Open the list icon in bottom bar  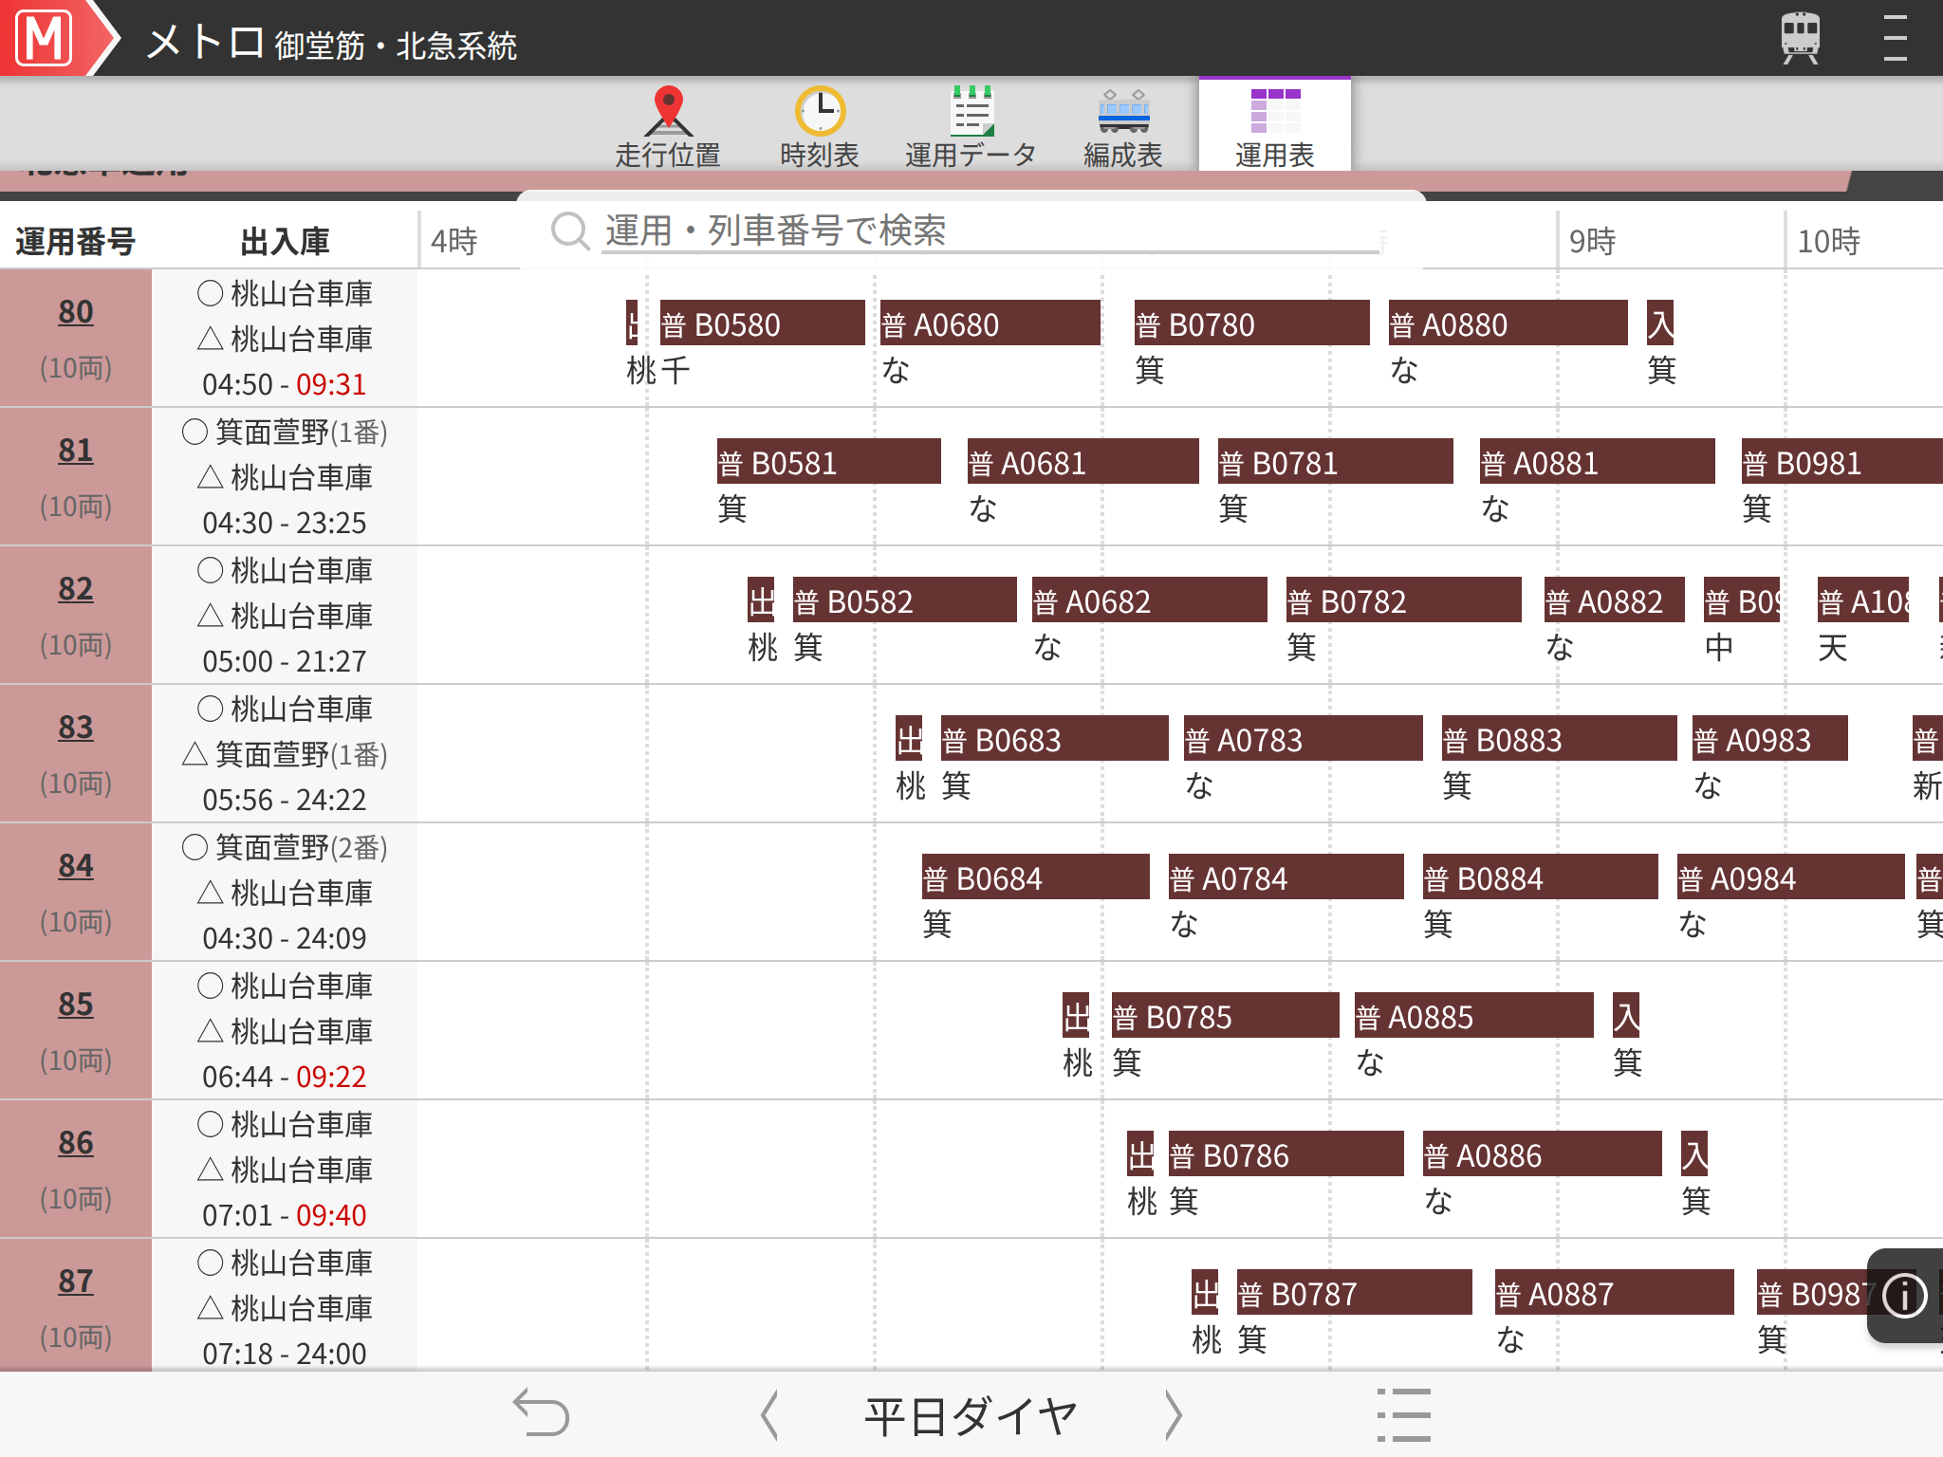pos(1404,1415)
